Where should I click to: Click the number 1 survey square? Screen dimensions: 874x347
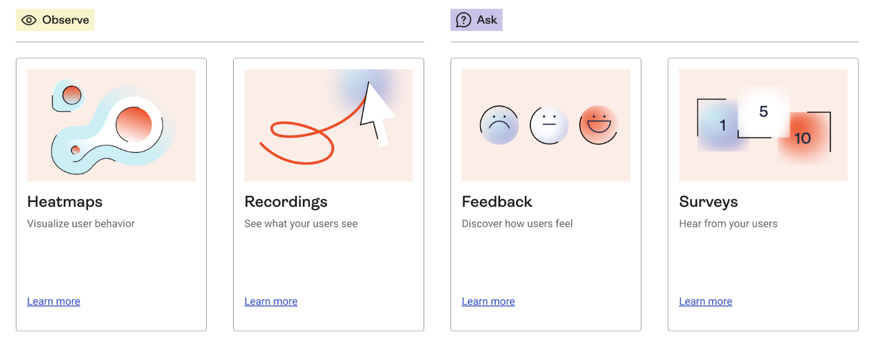tap(722, 126)
